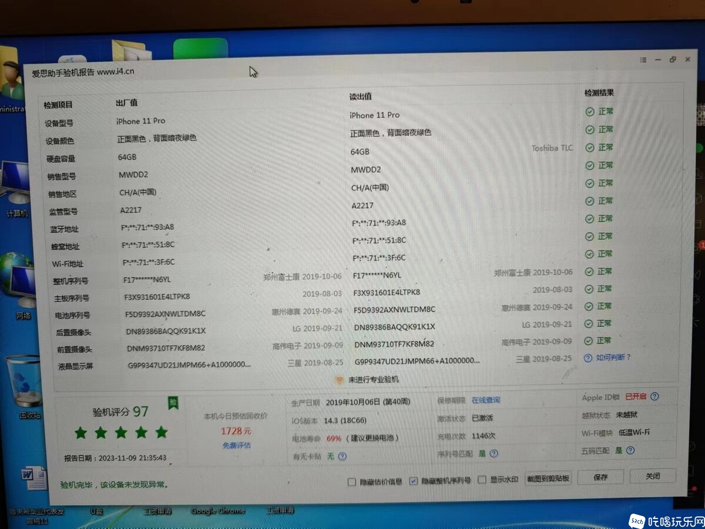Open the green app icon on the desktop
Image resolution: width=705 pixels, height=529 pixels.
click(x=200, y=48)
